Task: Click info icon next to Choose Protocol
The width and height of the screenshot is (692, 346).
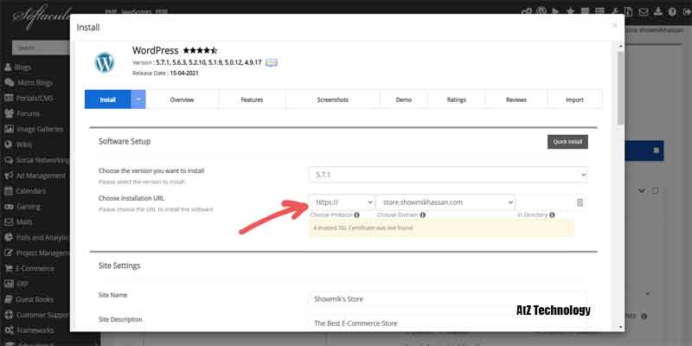Action: pyautogui.click(x=356, y=215)
